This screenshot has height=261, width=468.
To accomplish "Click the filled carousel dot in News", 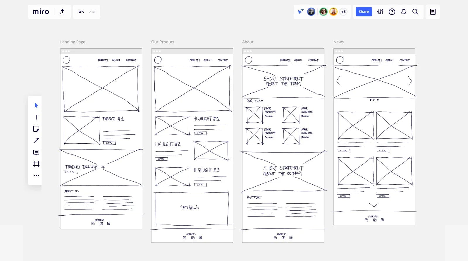I will 370,100.
